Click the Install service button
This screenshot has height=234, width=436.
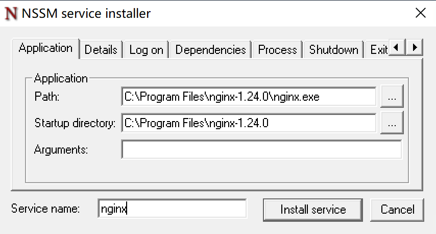pos(313,210)
